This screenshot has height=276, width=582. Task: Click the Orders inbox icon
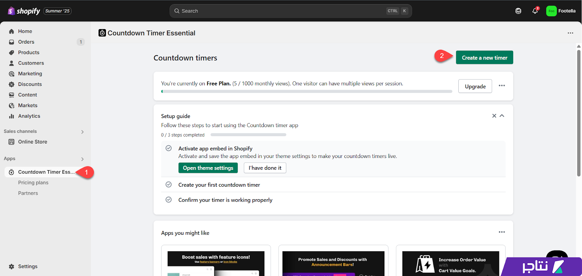point(12,42)
